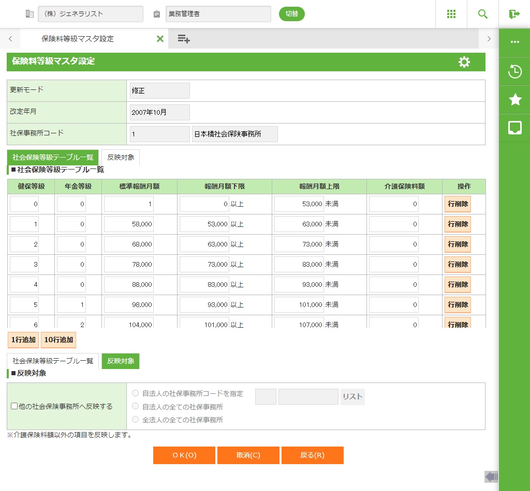530x491 pixels.
Task: Select 自法人の全ての社保事務所 radio option
Action: point(136,406)
